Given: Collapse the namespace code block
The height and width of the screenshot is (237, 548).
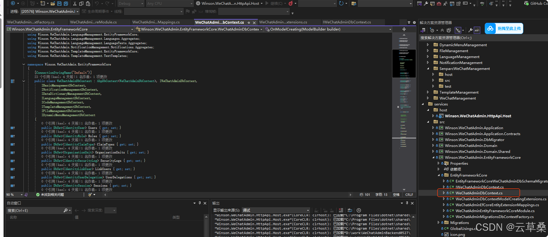Looking at the screenshot, I should tap(24, 64).
